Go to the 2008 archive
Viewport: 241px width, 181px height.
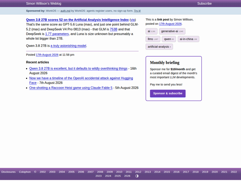[100, 172]
